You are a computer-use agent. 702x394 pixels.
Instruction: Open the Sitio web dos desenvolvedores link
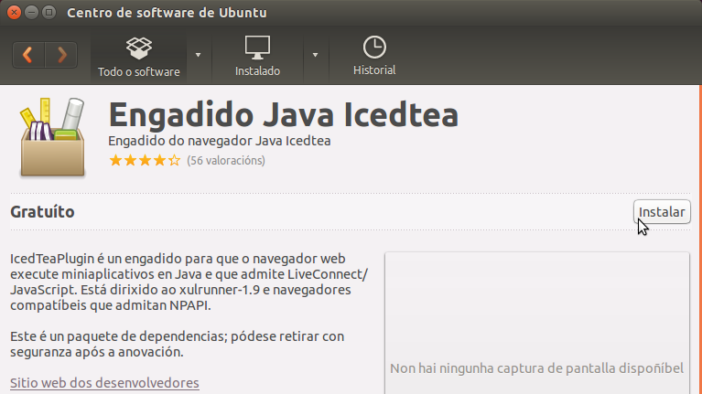[104, 383]
